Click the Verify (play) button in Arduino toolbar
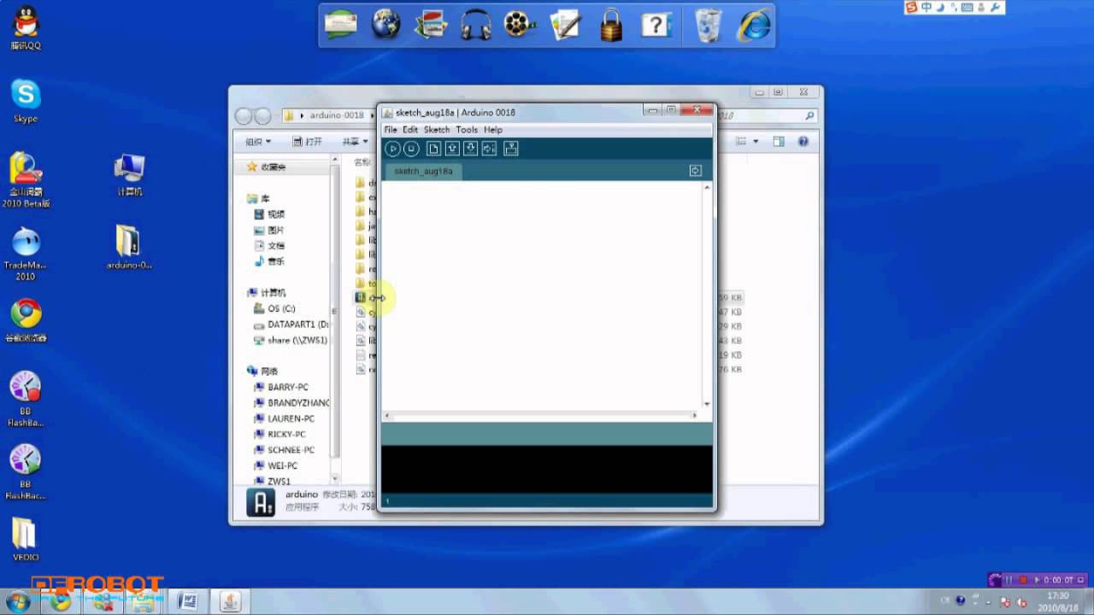Viewport: 1094px width, 615px height. point(392,149)
